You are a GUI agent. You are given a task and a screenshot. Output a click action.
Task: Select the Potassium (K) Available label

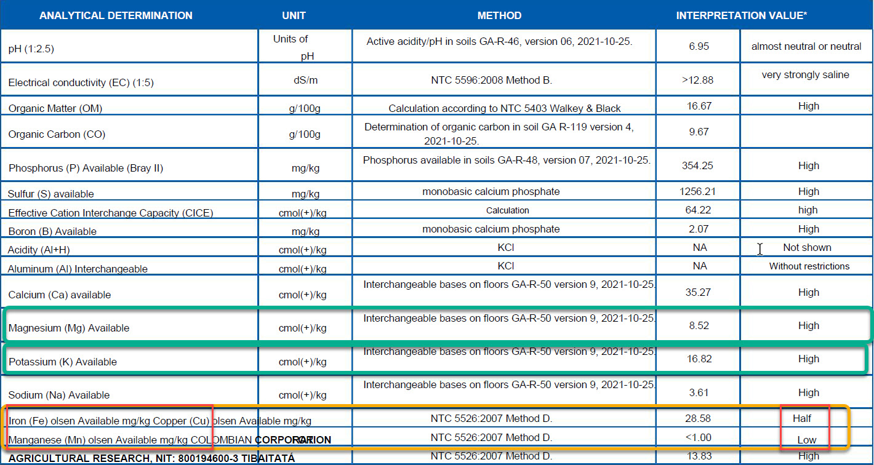coord(62,362)
